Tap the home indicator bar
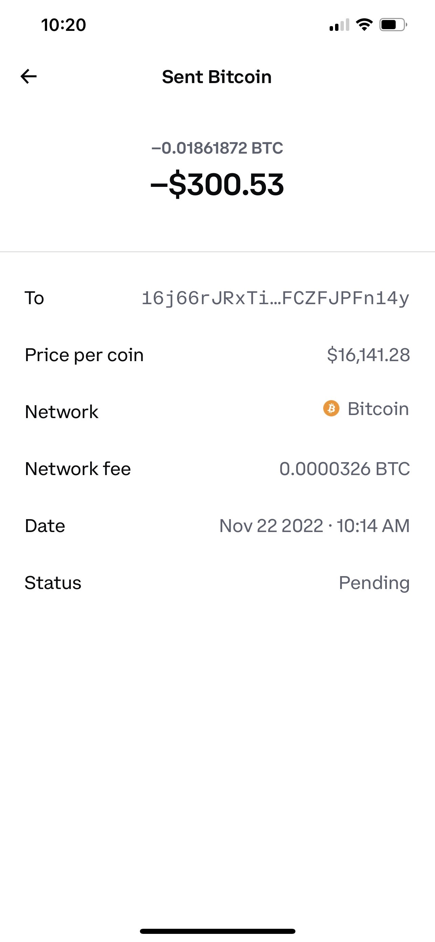Image resolution: width=435 pixels, height=942 pixels. coord(217,931)
